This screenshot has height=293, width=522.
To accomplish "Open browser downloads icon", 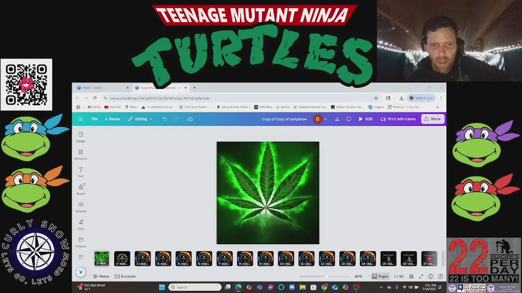I will [x=401, y=98].
